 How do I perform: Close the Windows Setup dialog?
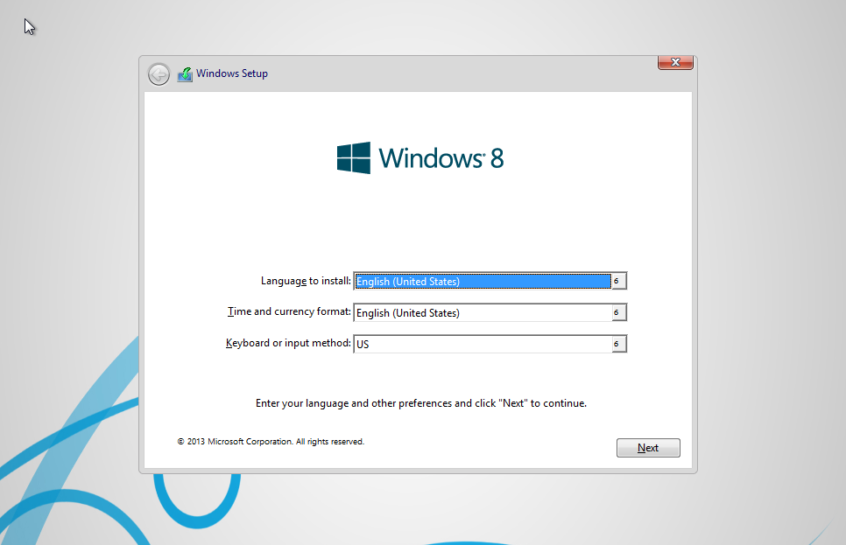click(x=675, y=62)
